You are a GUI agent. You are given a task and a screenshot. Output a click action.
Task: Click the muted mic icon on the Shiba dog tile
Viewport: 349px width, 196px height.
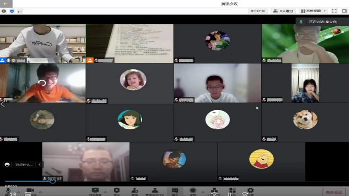click(x=264, y=139)
